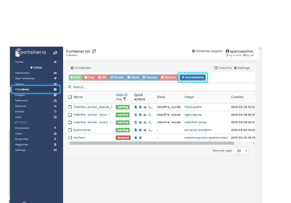This screenshot has height=203, width=291.
Task: Select all containers with header checkbox
Action: coord(70,97)
